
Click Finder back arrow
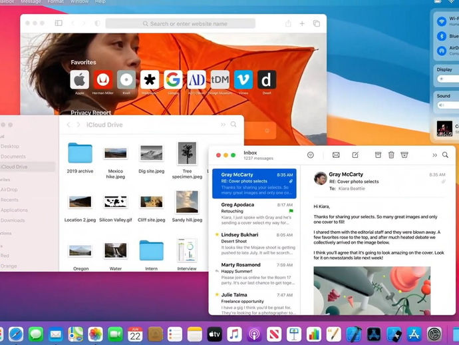pos(69,125)
